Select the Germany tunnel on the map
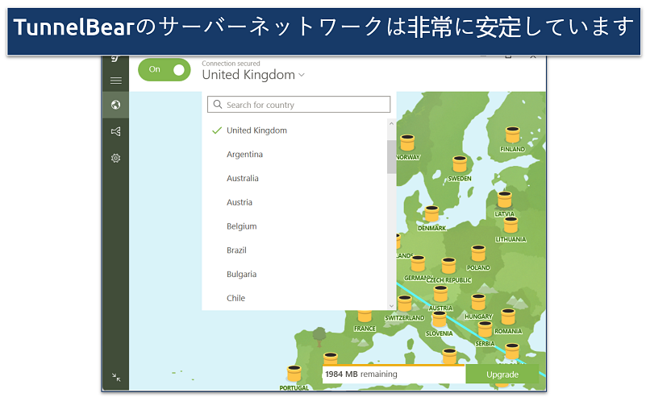 click(418, 263)
